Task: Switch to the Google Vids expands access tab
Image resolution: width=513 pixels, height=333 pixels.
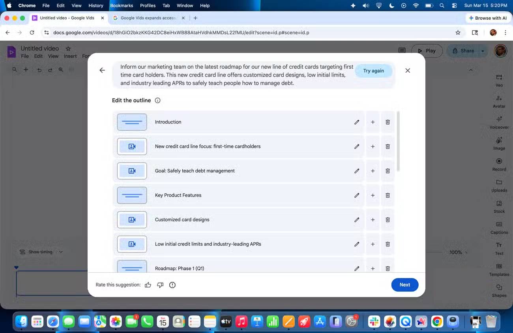Action: pos(146,18)
